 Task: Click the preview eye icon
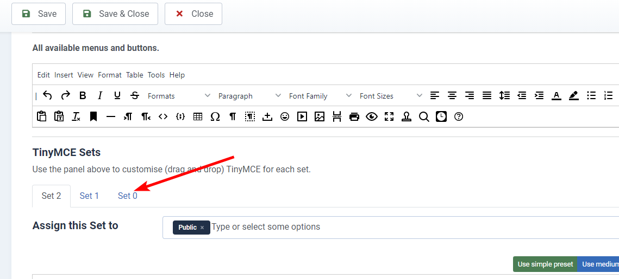(372, 116)
